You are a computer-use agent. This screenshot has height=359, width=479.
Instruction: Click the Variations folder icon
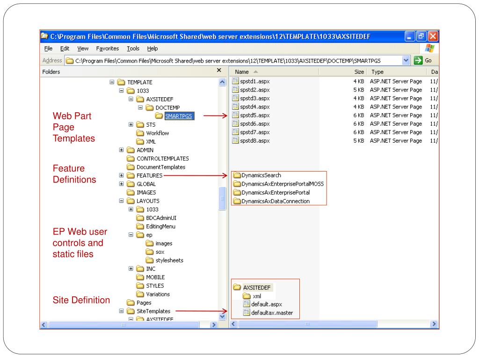(140, 294)
